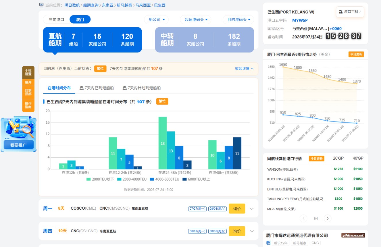The height and width of the screenshot is (247, 381).
Task: Open 操作指南 in side toolbar
Action: point(28,105)
